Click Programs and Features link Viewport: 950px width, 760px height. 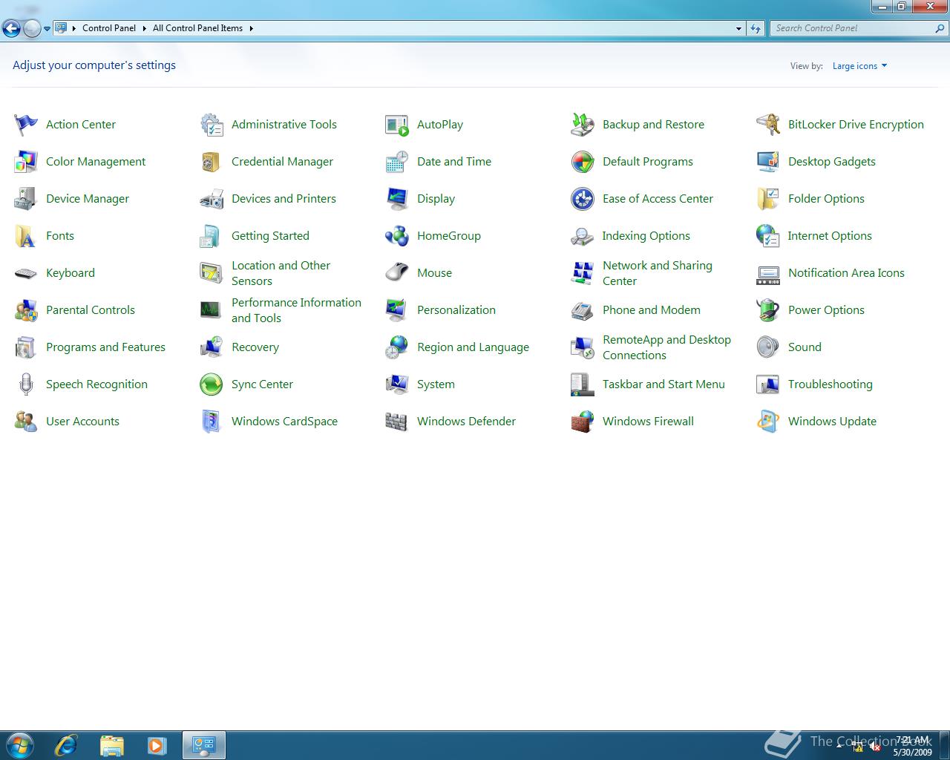(x=105, y=347)
